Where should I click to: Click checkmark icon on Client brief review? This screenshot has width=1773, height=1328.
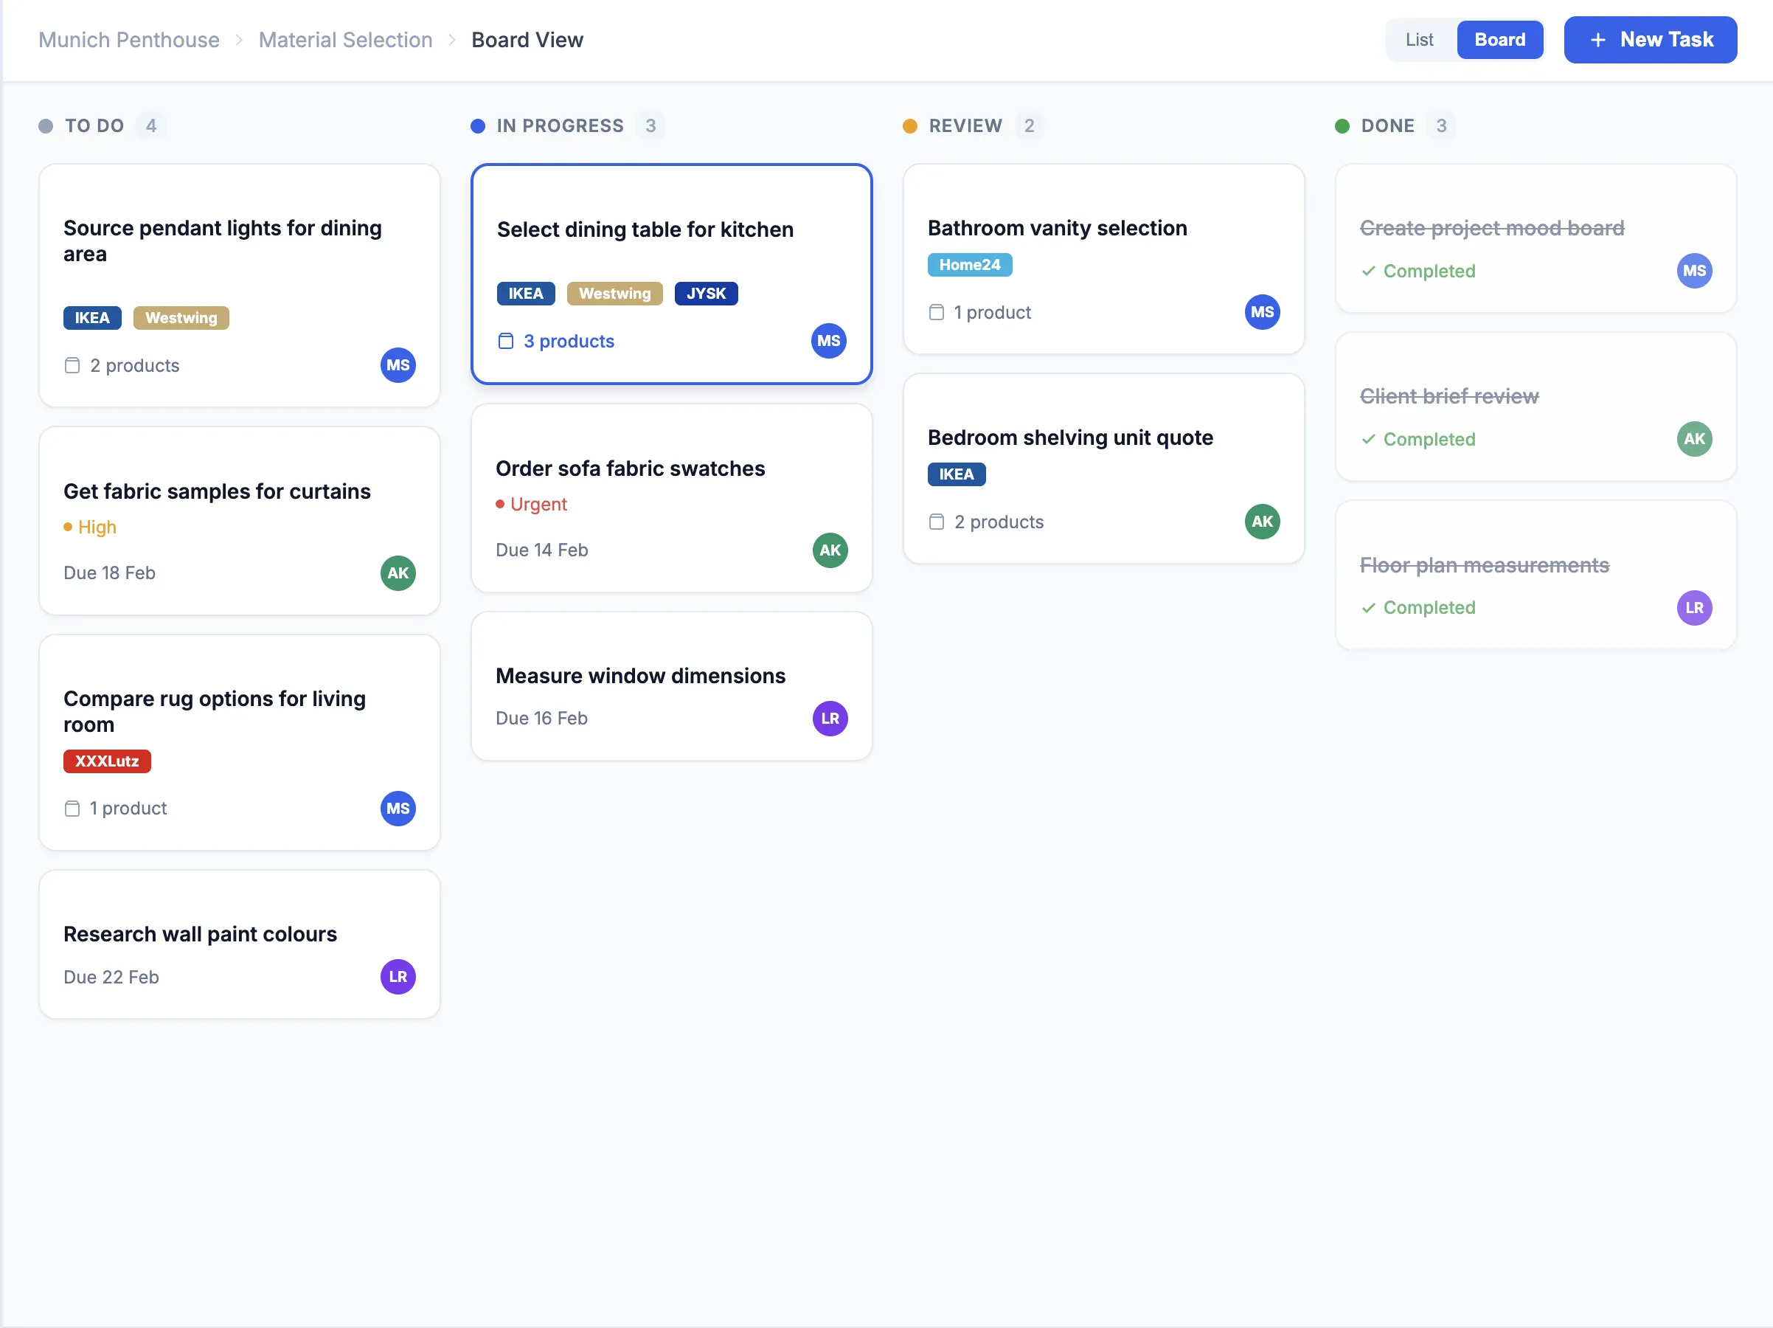coord(1368,440)
